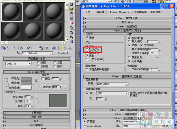Expand the 关于 VRay rollout
Viewport: 177px width, 129px height.
tap(127, 22)
